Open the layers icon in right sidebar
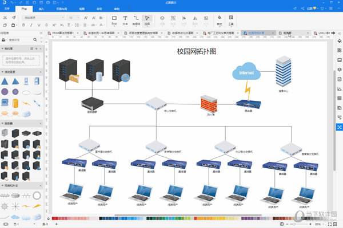The image size is (343, 228). click(x=339, y=70)
